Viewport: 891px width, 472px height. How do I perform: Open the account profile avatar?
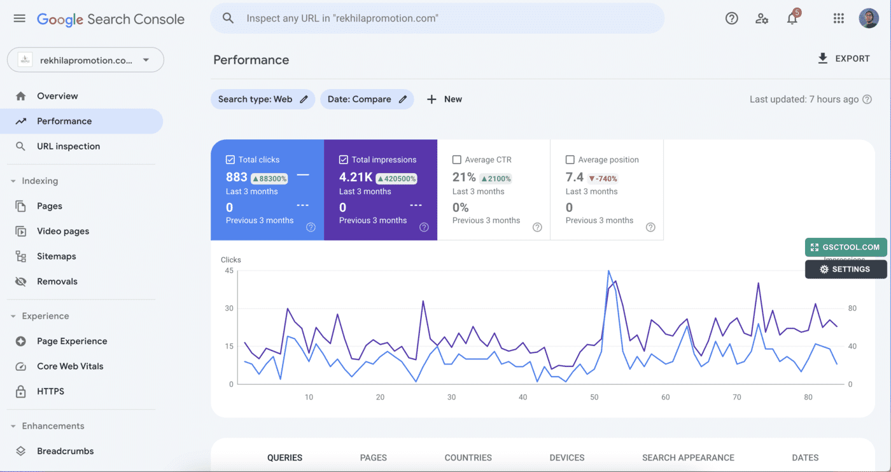869,18
